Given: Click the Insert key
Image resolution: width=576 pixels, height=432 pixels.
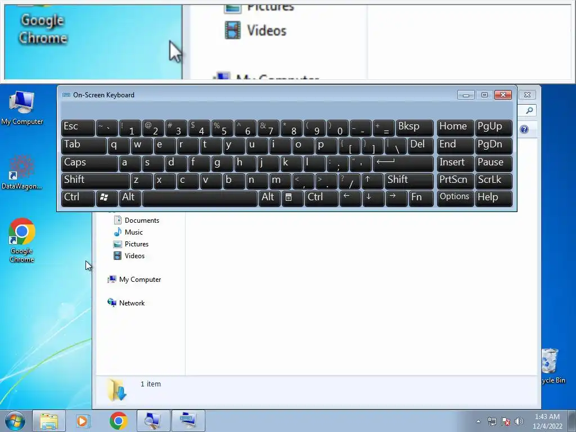Looking at the screenshot, I should coord(455,164).
